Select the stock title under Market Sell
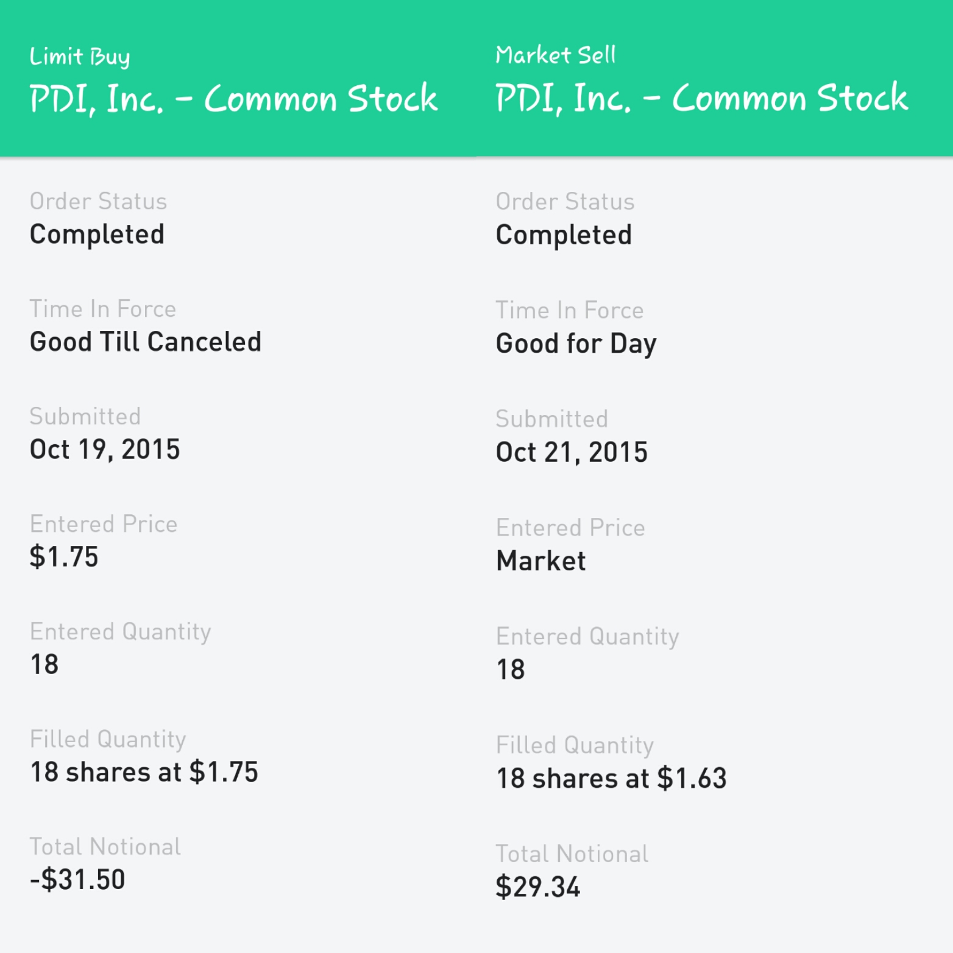Image resolution: width=953 pixels, height=953 pixels. [701, 98]
